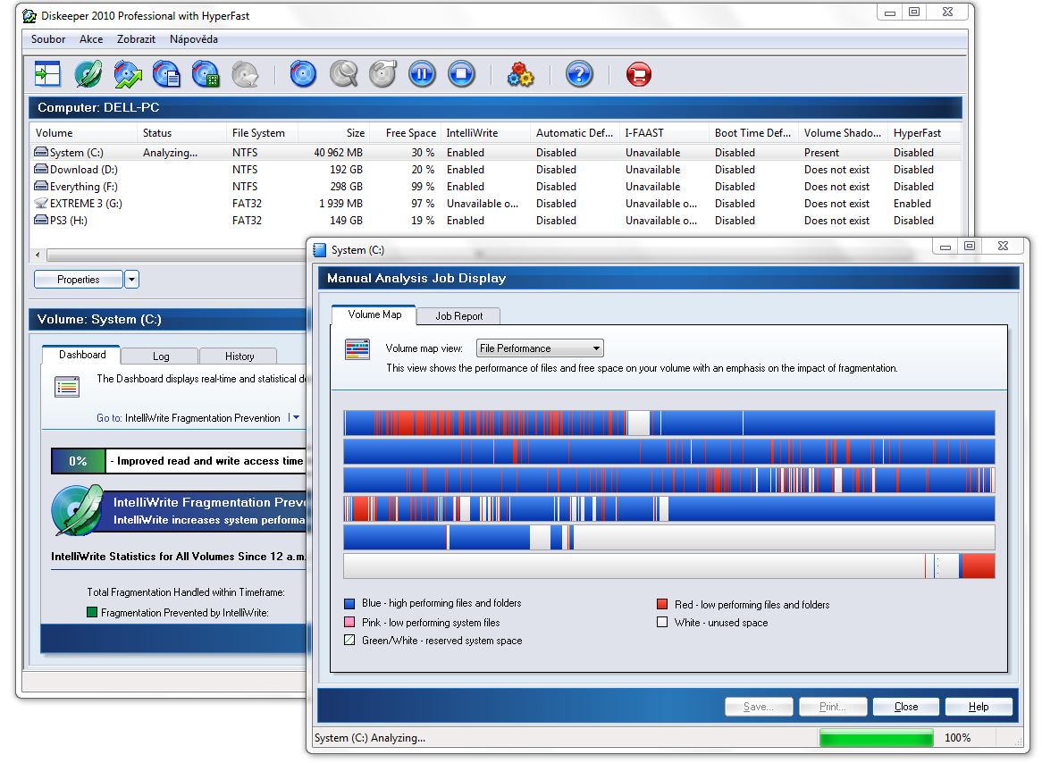
Task: Sort by the File System column header
Action: click(262, 133)
